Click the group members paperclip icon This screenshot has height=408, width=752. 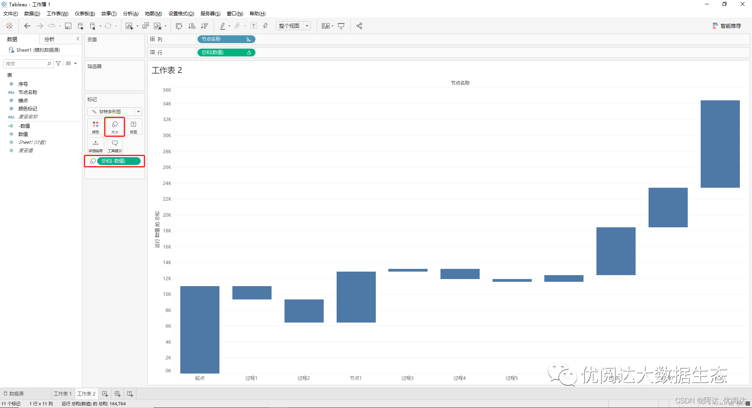[237, 26]
